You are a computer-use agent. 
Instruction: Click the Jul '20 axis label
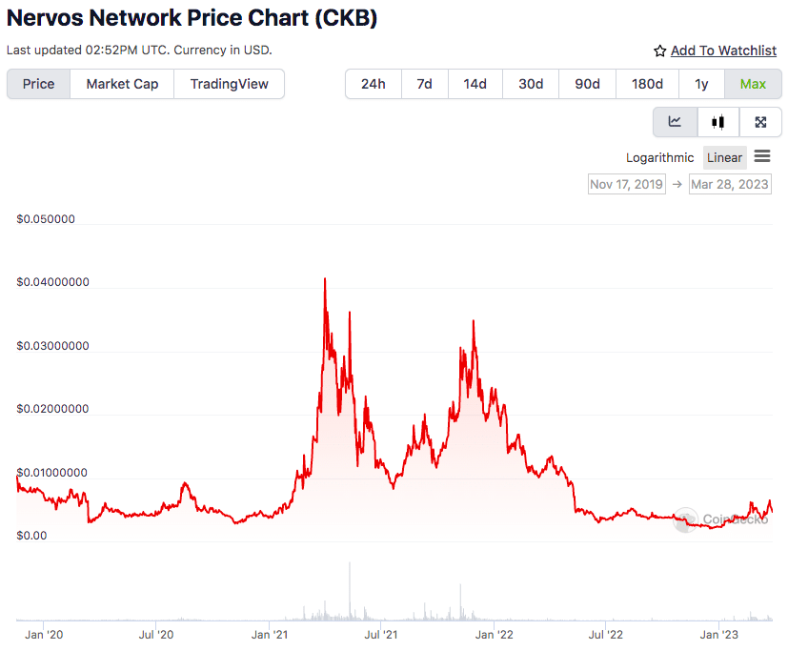coord(156,635)
